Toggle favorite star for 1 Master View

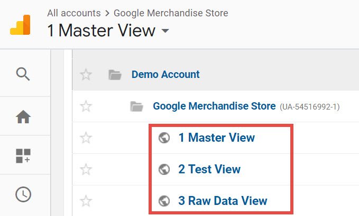coord(86,138)
